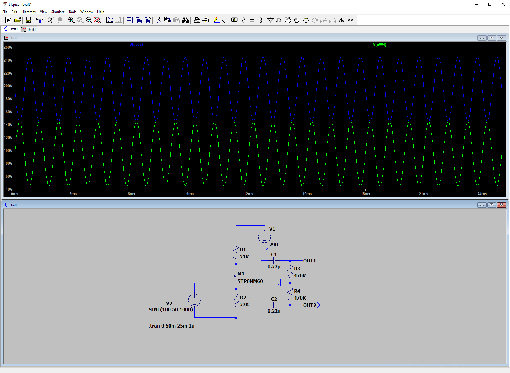Click the OUT1 net label

pyautogui.click(x=311, y=261)
